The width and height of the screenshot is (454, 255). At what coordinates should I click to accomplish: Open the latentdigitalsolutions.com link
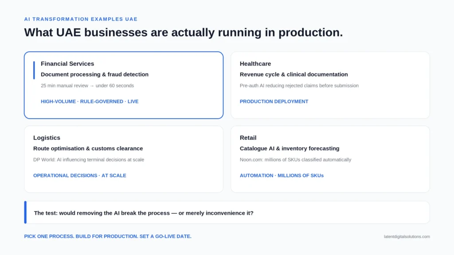[x=407, y=236]
